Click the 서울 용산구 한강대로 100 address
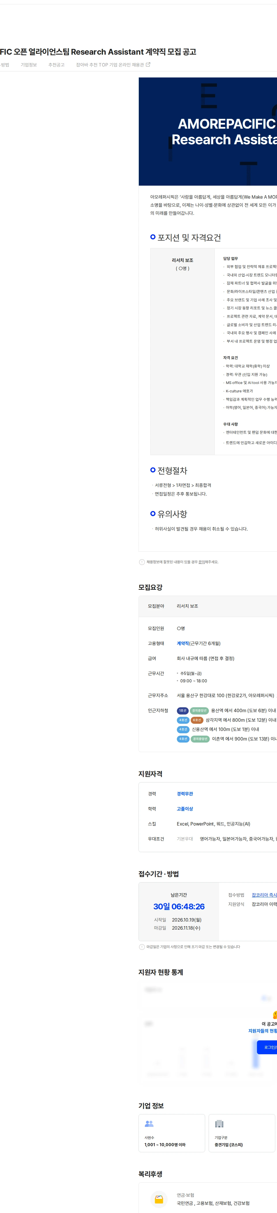277x1213 pixels. (225, 695)
